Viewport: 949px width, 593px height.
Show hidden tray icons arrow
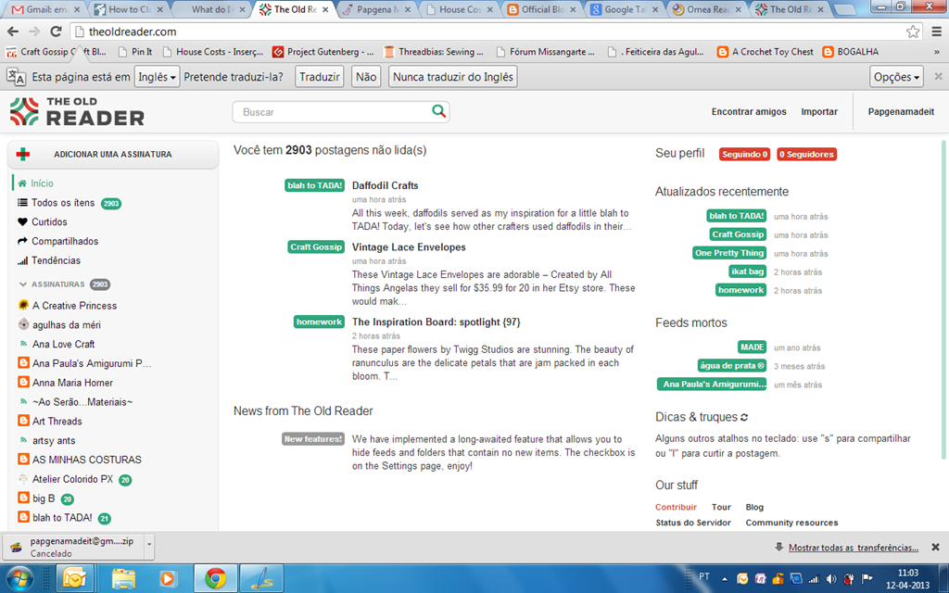point(725,578)
